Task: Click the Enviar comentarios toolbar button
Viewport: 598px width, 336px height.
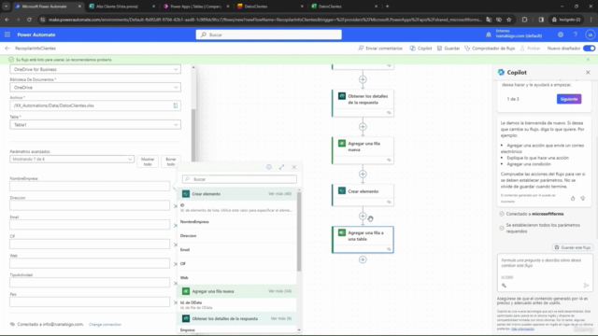Action: (x=380, y=49)
